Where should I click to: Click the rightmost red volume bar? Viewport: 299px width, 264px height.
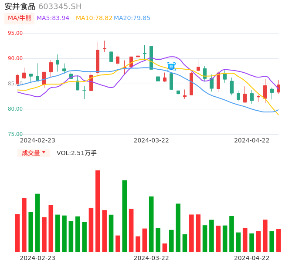279,240
